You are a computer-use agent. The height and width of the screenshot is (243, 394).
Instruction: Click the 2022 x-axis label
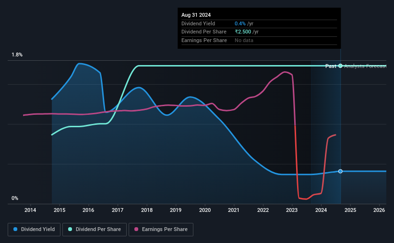tap(263, 210)
